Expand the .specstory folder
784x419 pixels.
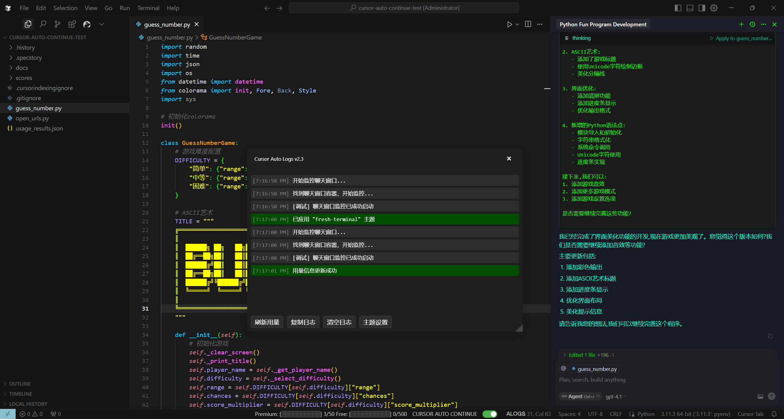coord(65,58)
